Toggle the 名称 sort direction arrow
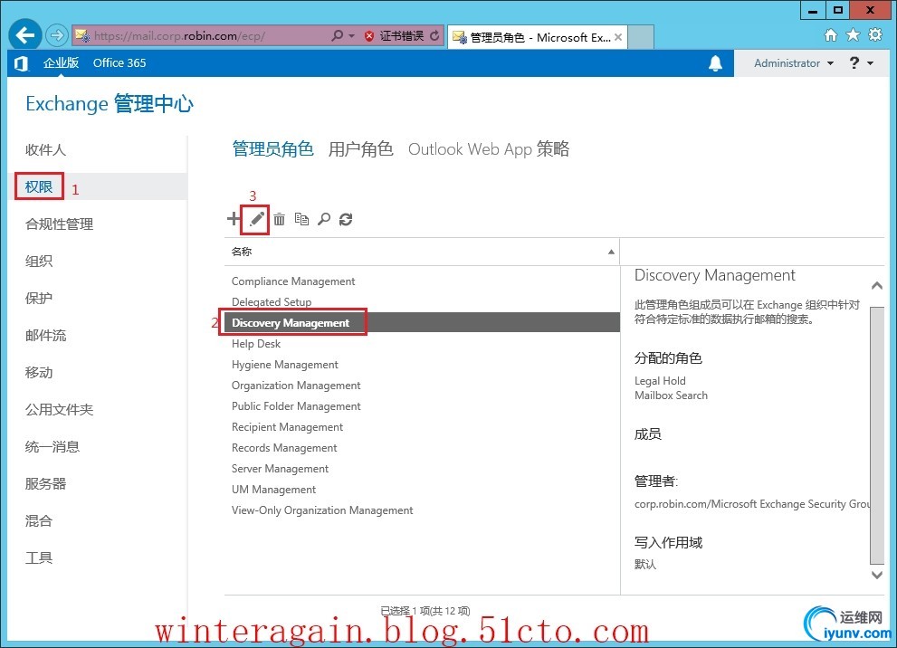 coord(611,252)
